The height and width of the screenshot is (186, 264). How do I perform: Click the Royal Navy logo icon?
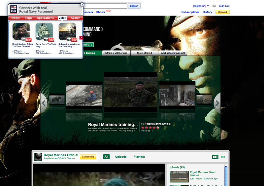click(14, 9)
